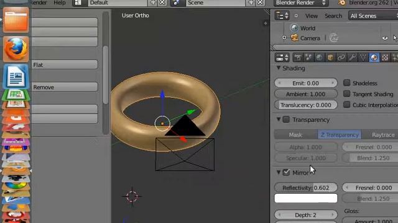
Task: Expand the Camera tree node
Action: 284,38
